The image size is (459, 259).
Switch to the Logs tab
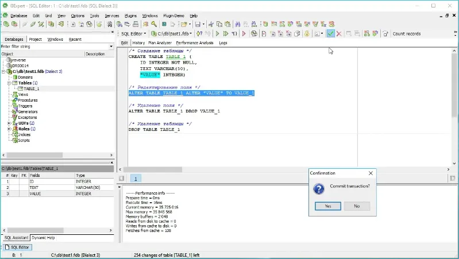223,42
